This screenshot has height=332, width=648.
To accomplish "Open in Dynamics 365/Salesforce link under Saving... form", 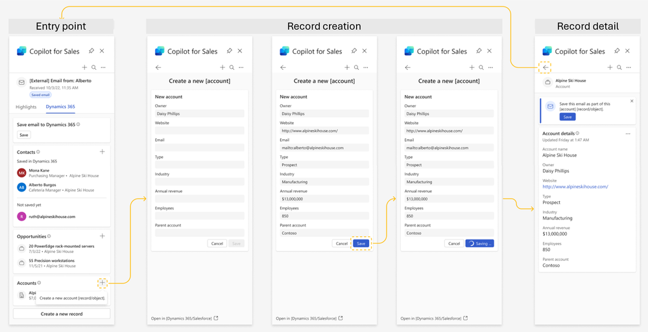I will click(435, 318).
